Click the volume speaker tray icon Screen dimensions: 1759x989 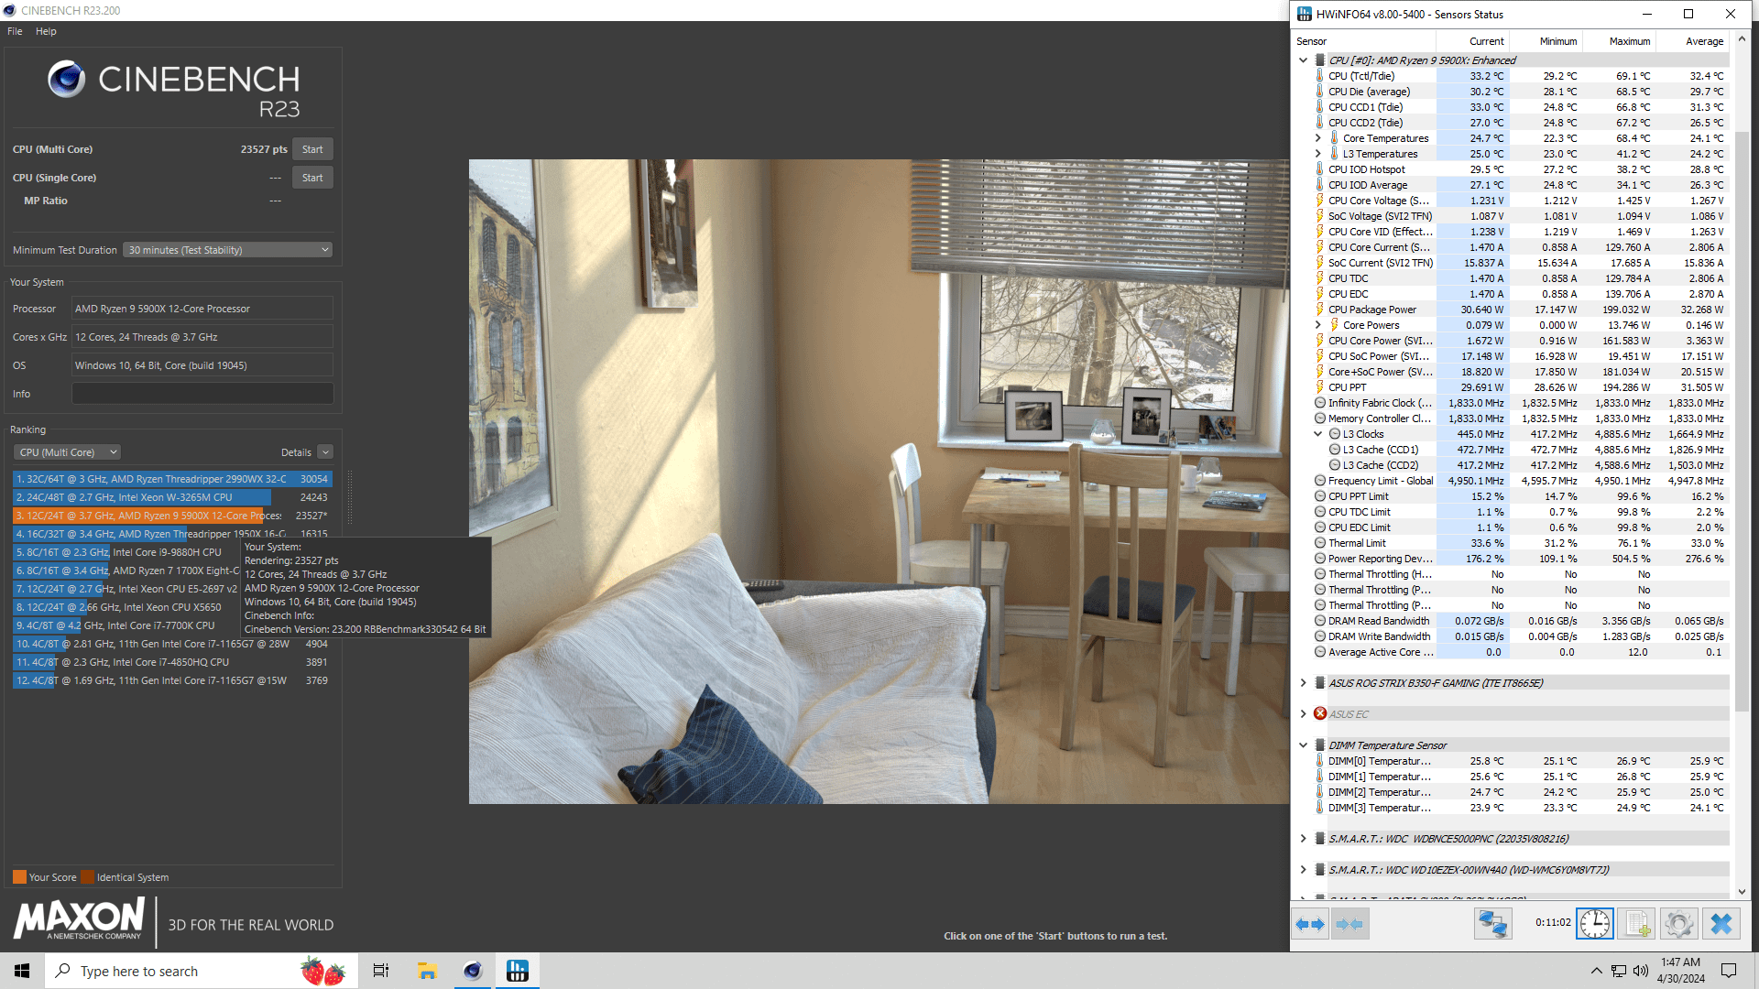[x=1641, y=971]
